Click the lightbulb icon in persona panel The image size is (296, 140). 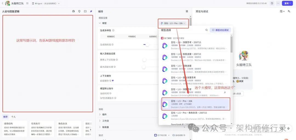(x=79, y=11)
